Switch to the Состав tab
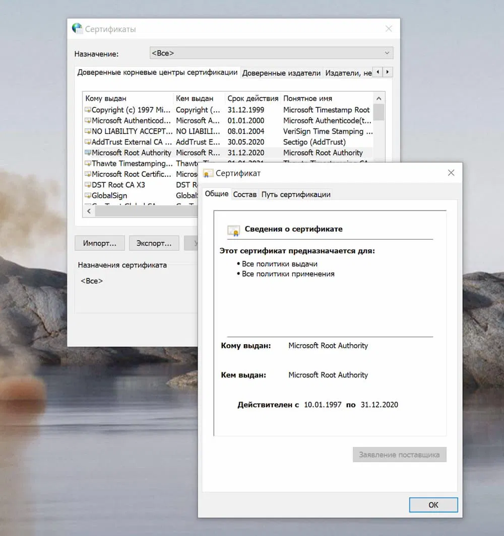The image size is (504, 536). point(245,194)
